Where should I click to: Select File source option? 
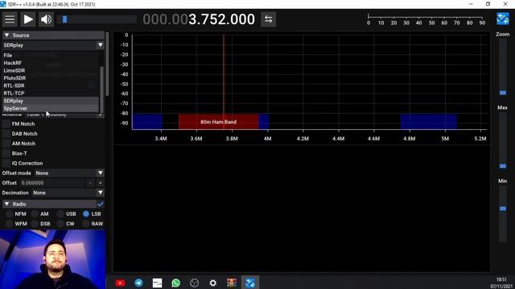click(51, 55)
